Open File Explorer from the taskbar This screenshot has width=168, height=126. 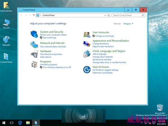pos(28,123)
